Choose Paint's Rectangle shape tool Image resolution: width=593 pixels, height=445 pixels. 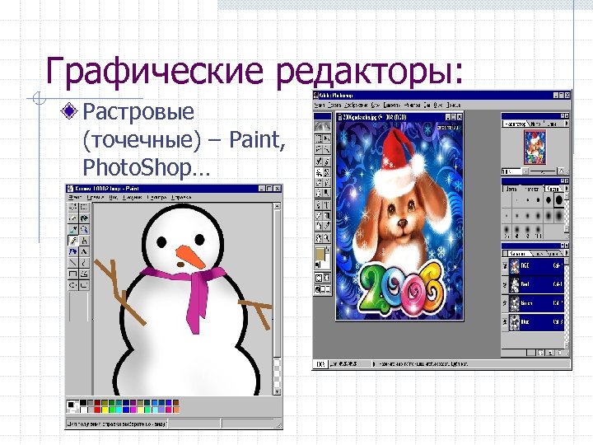click(x=73, y=274)
